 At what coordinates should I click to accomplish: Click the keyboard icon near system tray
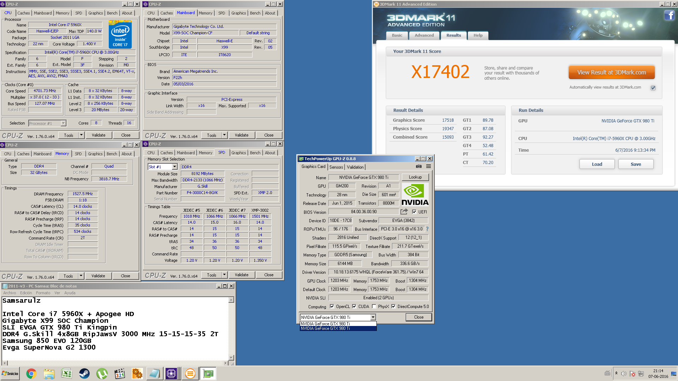coord(607,373)
